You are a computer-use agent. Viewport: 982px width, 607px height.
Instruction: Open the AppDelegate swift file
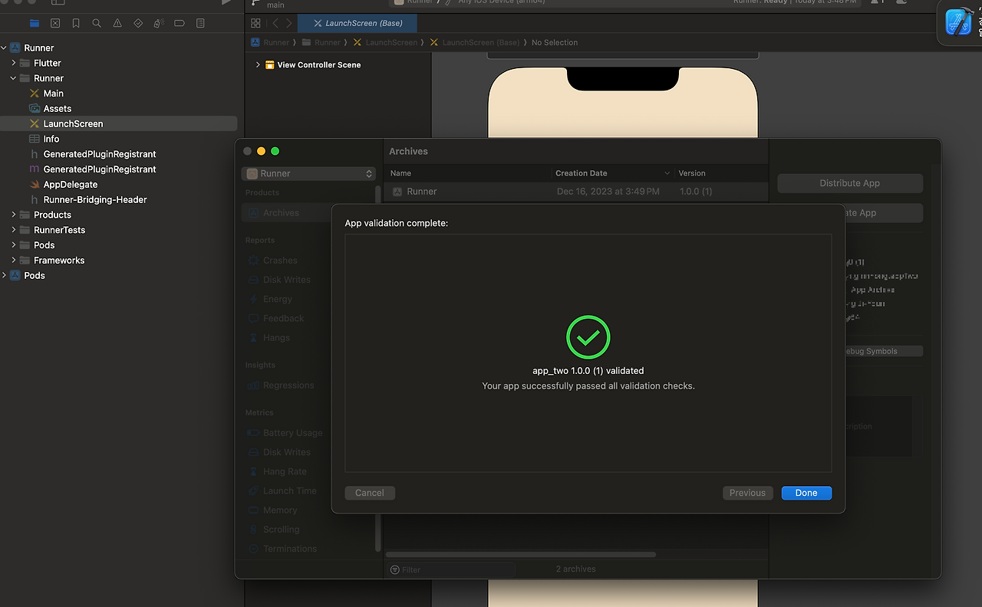tap(70, 185)
